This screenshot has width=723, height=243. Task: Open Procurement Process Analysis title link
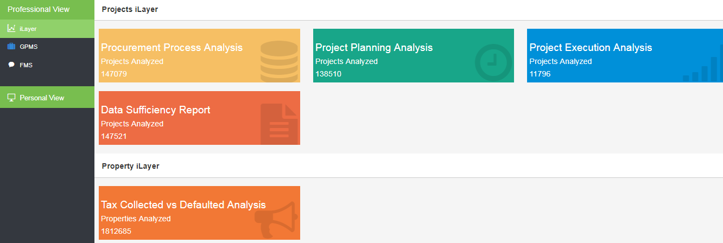pyautogui.click(x=172, y=48)
